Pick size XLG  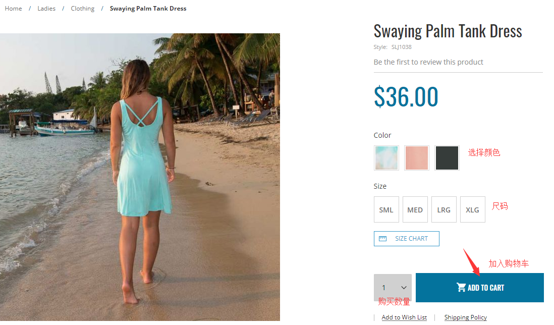473,209
